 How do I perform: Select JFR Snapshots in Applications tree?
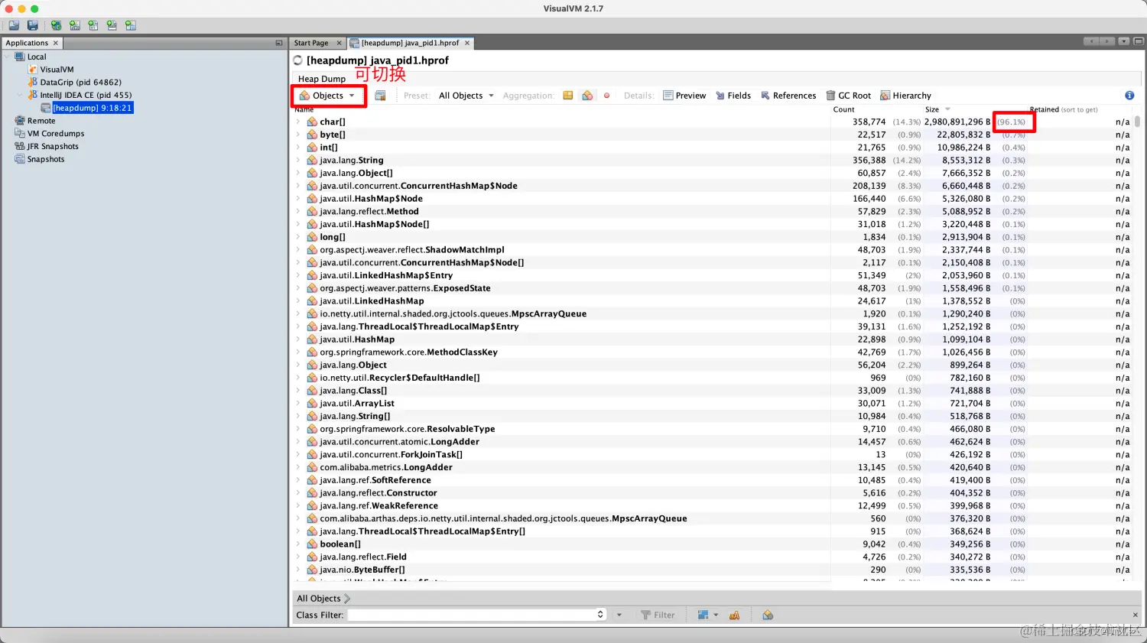(47, 147)
